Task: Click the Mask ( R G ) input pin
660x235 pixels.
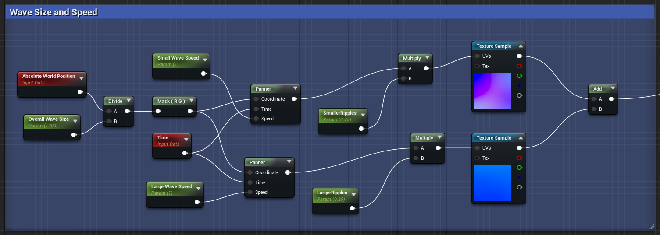Action: pyautogui.click(x=158, y=111)
